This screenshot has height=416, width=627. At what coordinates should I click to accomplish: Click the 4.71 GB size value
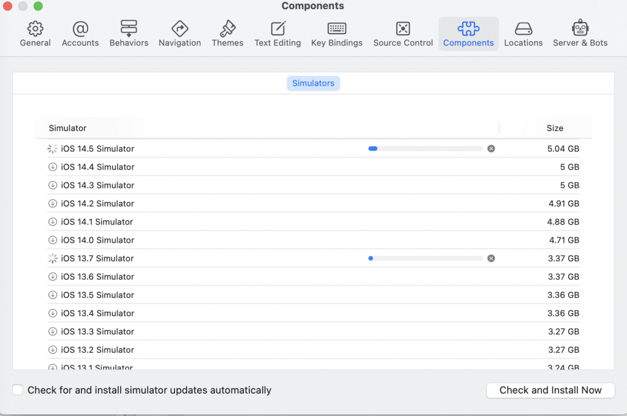pyautogui.click(x=564, y=240)
